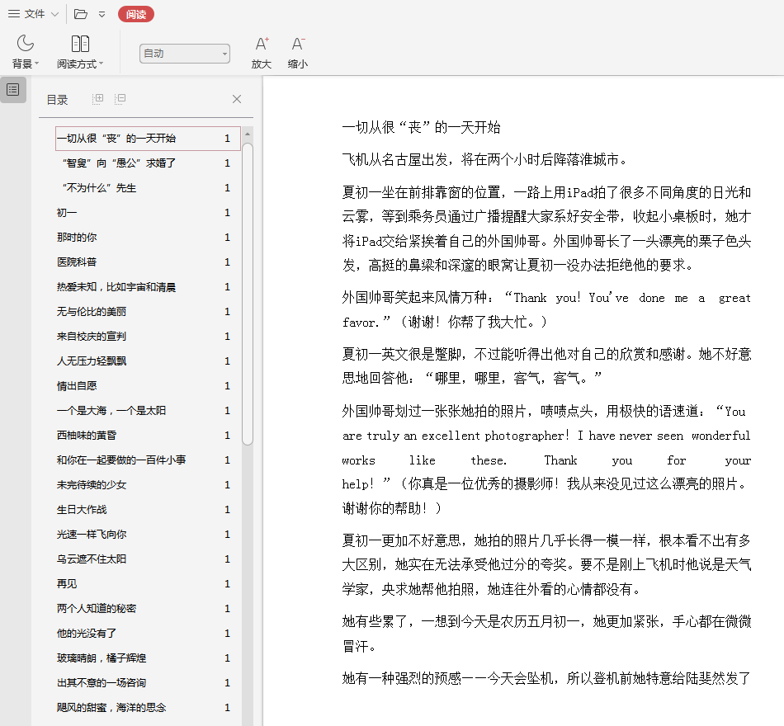Go to chapter 医院科普
This screenshot has width=784, height=726.
77,262
